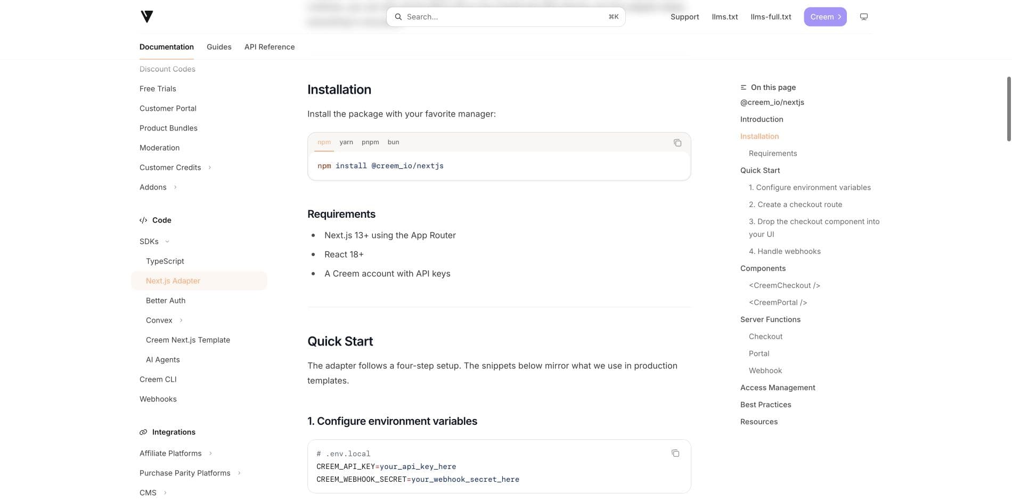This screenshot has width=1012, height=502.
Task: Open Discount Codes in sidebar
Action: point(167,69)
